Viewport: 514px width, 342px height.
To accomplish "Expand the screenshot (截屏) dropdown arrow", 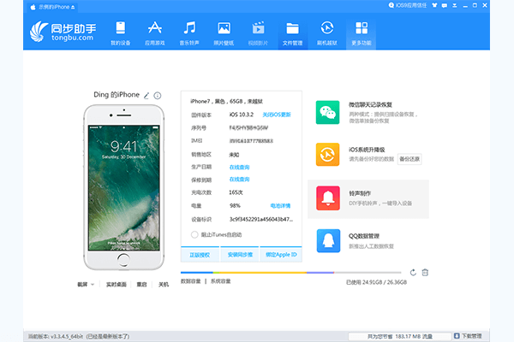I will click(x=93, y=285).
